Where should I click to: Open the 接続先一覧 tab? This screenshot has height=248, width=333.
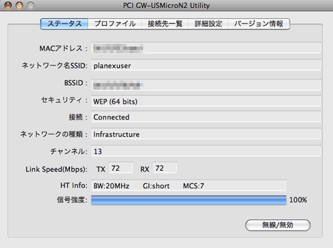point(165,24)
